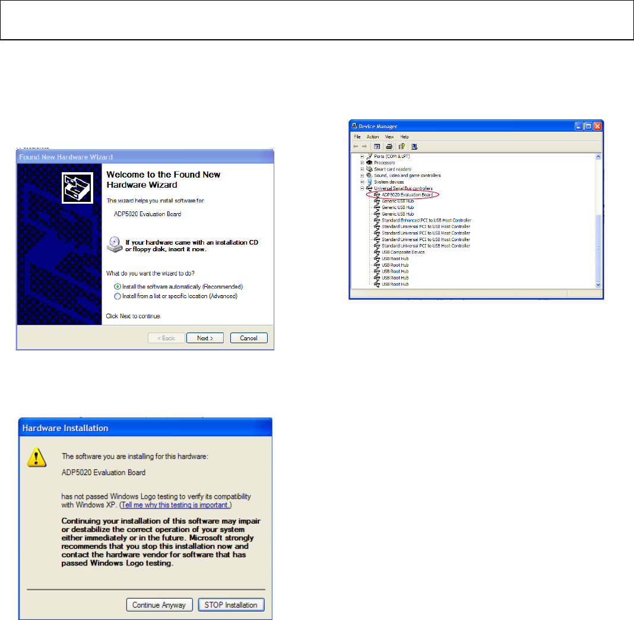Click the Back arrow in Device Manager toolbar
The image size is (634, 620).
pyautogui.click(x=356, y=147)
